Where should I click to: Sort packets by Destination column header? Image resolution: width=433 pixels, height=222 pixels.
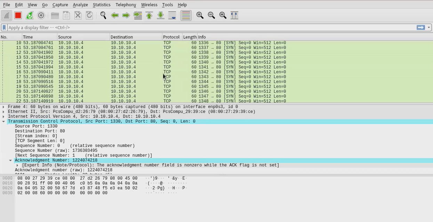pyautogui.click(x=136, y=37)
